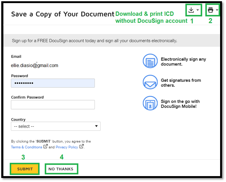226x182 pixels.
Task: Click 'Electronically sign any document.' text
Action: pyautogui.click(x=184, y=62)
